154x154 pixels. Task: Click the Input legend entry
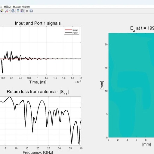point(71,30)
